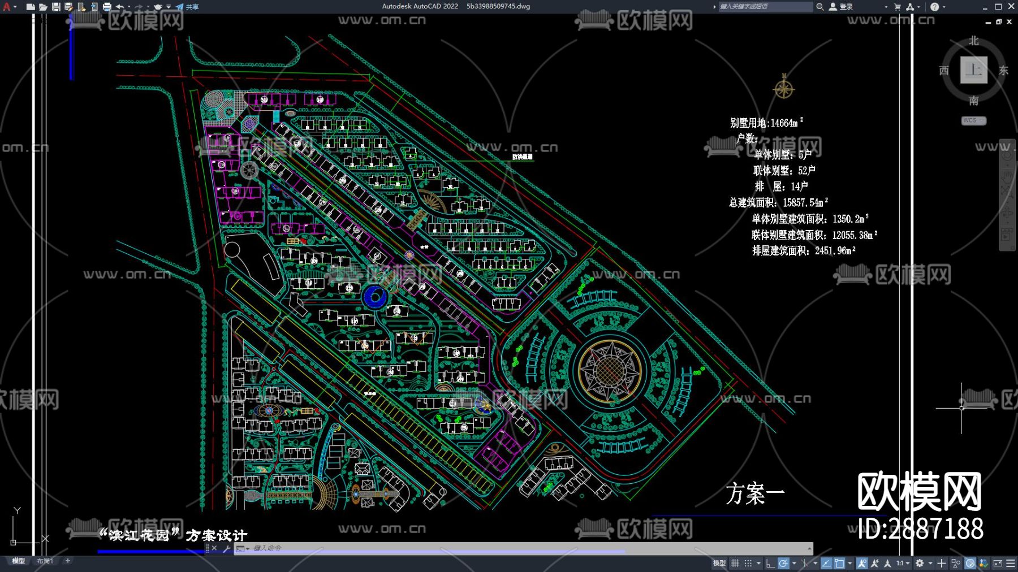Click the Isolate Objects shapes icon

[956, 563]
